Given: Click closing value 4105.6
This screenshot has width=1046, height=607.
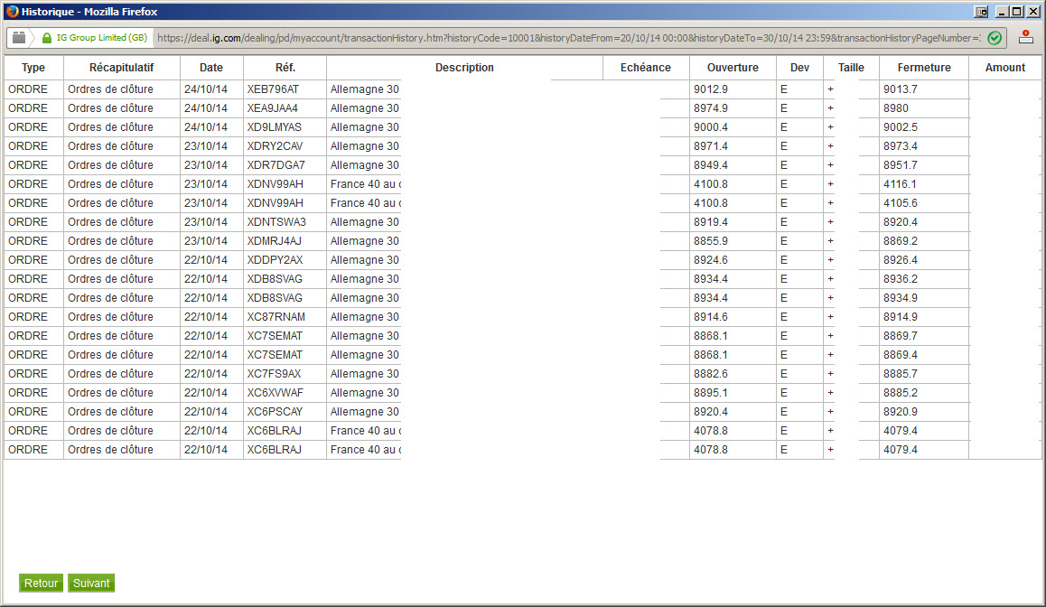Looking at the screenshot, I should (901, 202).
